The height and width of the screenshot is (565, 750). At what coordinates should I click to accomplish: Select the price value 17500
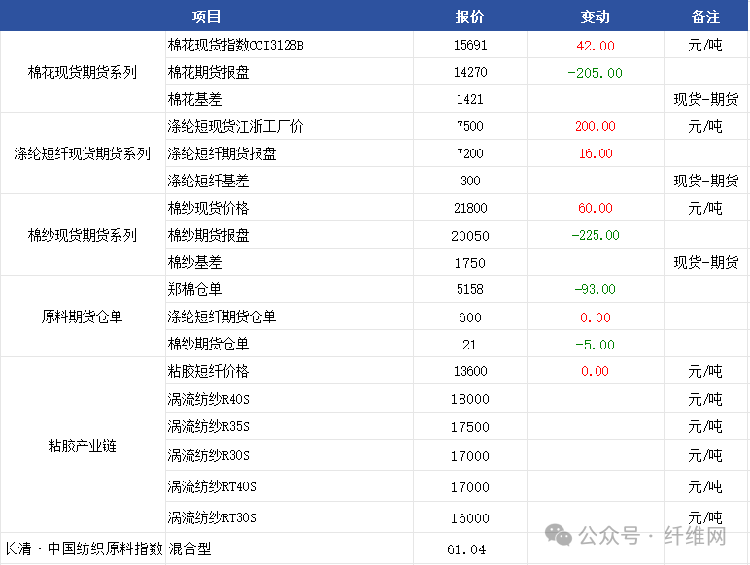(x=470, y=427)
